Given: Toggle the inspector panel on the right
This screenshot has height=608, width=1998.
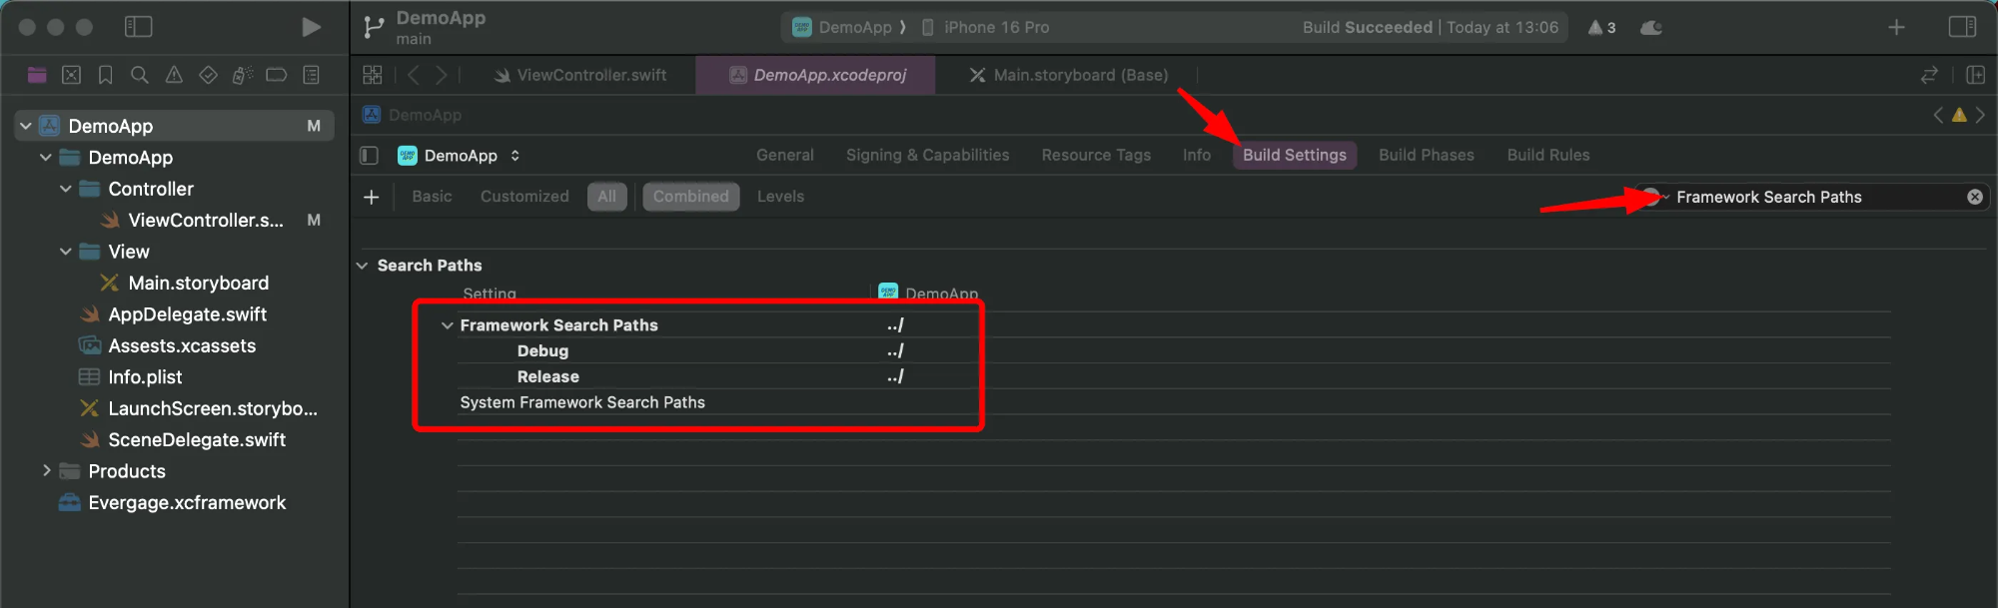Looking at the screenshot, I should [x=1962, y=27].
